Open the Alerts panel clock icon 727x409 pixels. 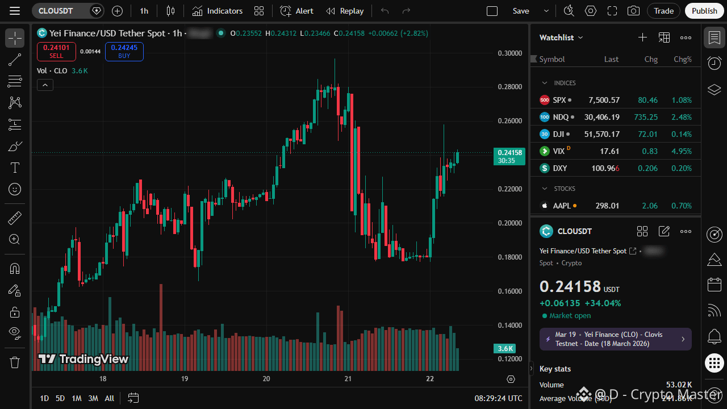[715, 64]
